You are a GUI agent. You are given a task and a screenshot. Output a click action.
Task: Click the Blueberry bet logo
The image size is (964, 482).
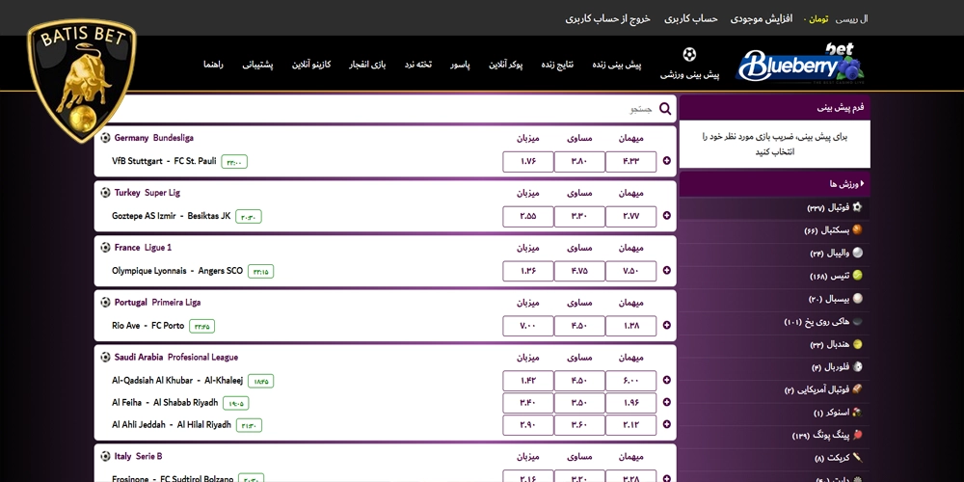(x=800, y=65)
